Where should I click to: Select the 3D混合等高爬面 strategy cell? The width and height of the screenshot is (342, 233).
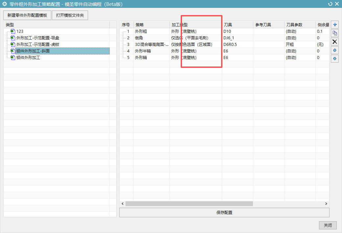point(151,44)
